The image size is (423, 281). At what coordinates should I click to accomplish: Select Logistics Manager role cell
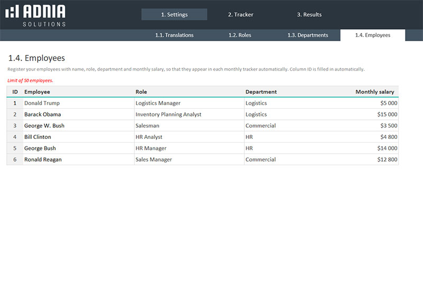[158, 103]
